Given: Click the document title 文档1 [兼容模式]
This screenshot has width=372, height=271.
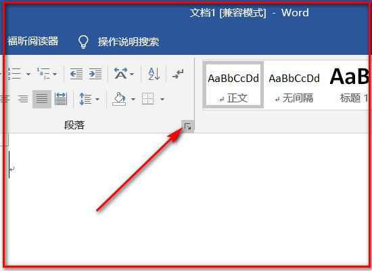Looking at the screenshot, I should pyautogui.click(x=228, y=13).
